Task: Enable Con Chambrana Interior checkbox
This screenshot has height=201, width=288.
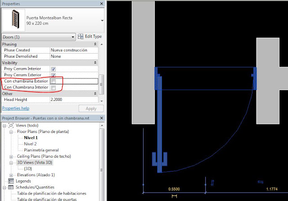Action: [x=53, y=87]
